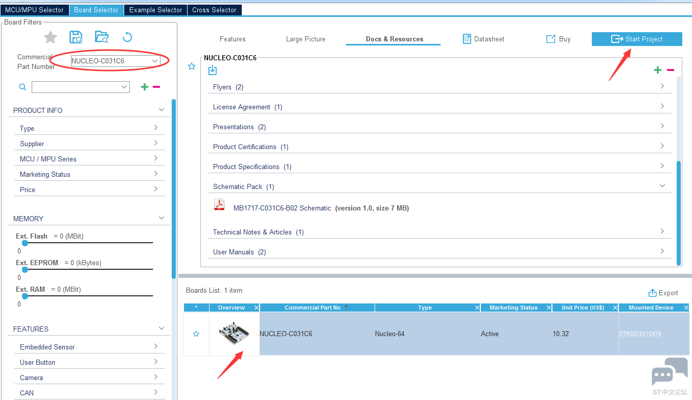692x400 pixels.
Task: Select the Docs & Resources tab
Action: click(x=395, y=39)
